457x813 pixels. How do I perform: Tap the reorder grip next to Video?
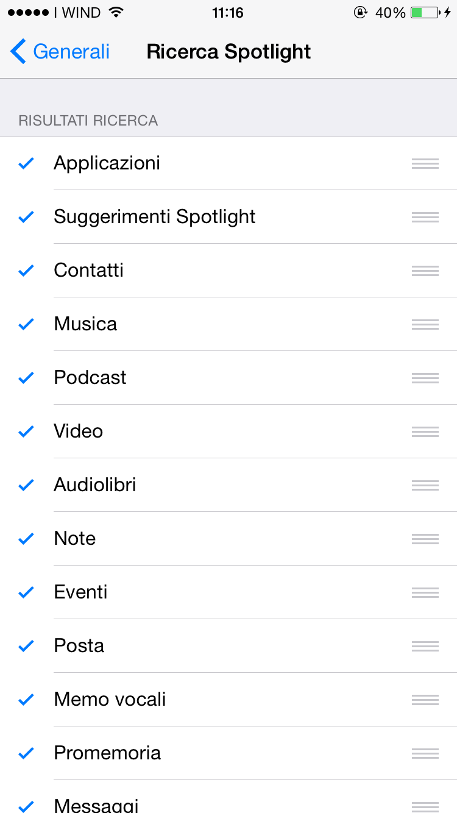click(425, 431)
